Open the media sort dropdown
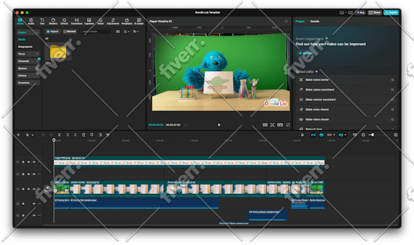Screen dimensions: 414x245 point(127,32)
